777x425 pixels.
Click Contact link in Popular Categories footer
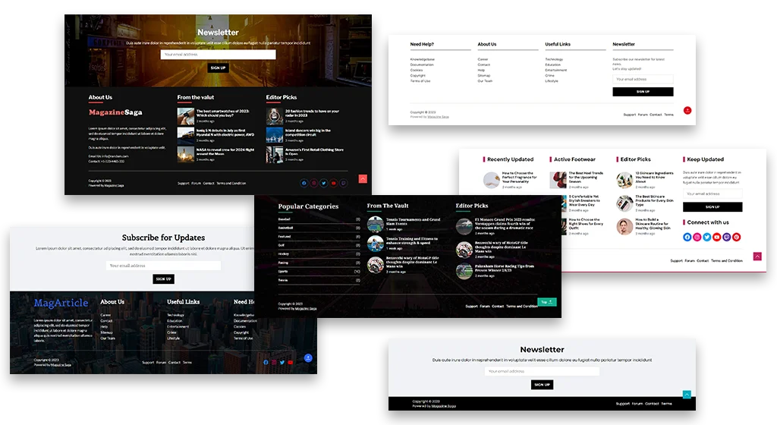498,306
